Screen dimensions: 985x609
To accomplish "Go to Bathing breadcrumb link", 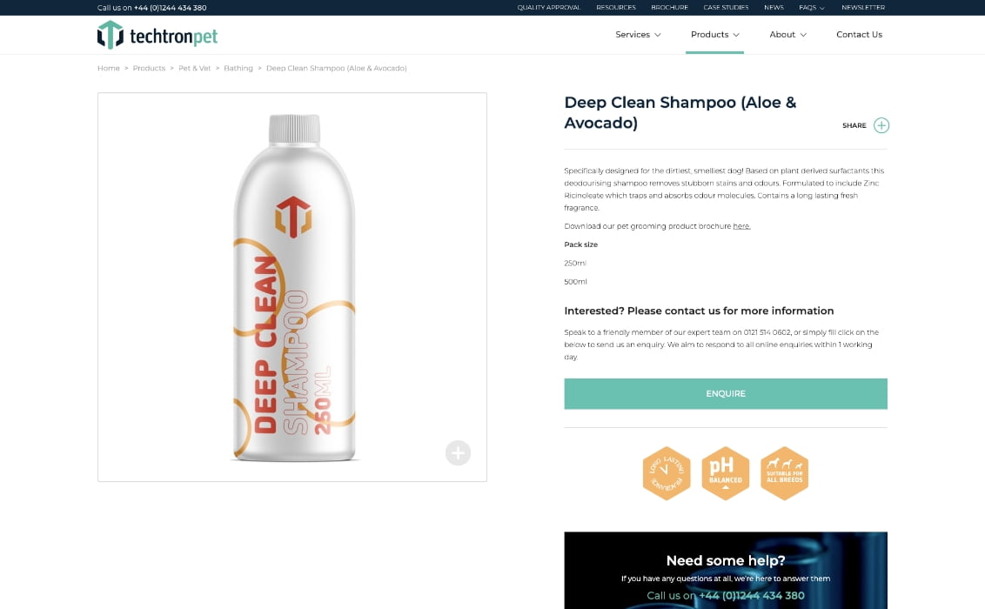I will 238,69.
